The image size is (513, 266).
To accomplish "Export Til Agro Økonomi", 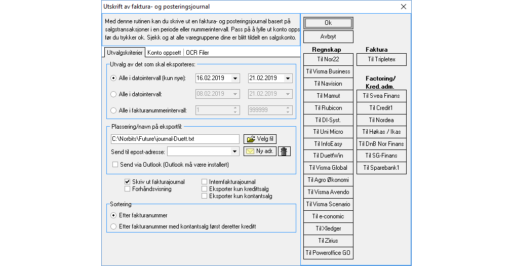I will point(328,180).
